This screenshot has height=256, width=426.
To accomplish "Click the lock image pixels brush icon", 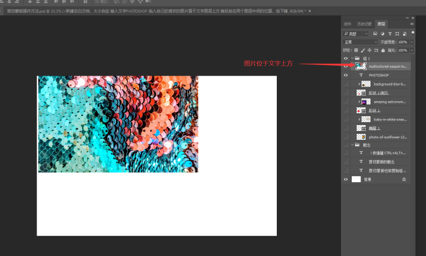I will click(x=363, y=51).
